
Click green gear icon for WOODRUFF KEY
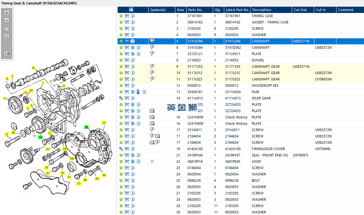(121, 85)
